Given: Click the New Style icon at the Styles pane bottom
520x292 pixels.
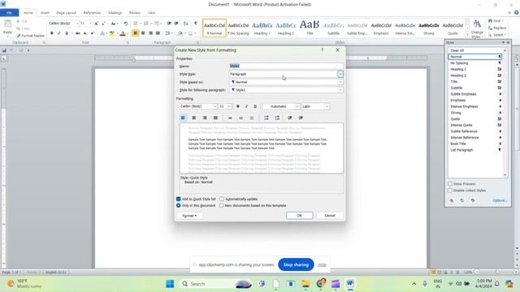Looking at the screenshot, I should click(x=452, y=200).
